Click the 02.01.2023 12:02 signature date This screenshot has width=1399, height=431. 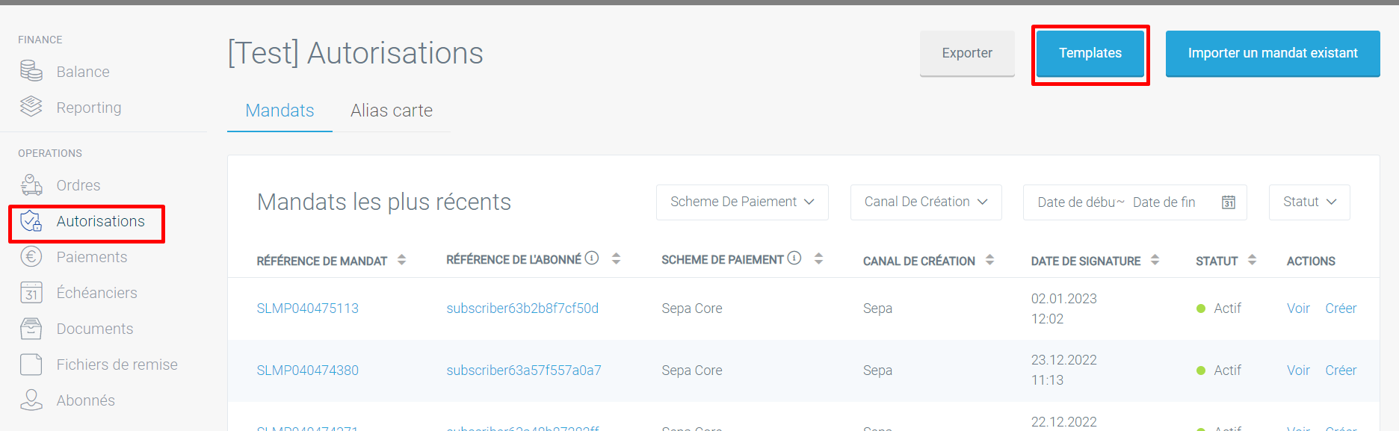(x=1064, y=308)
